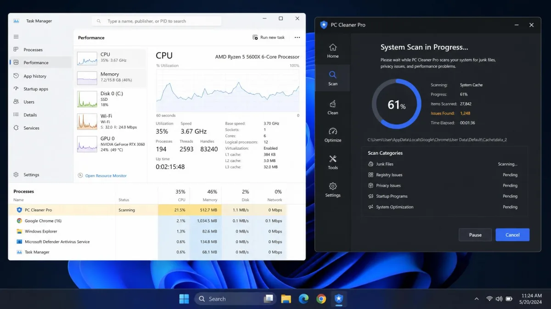Click the System Optimization category icon
The height and width of the screenshot is (309, 551).
point(371,207)
